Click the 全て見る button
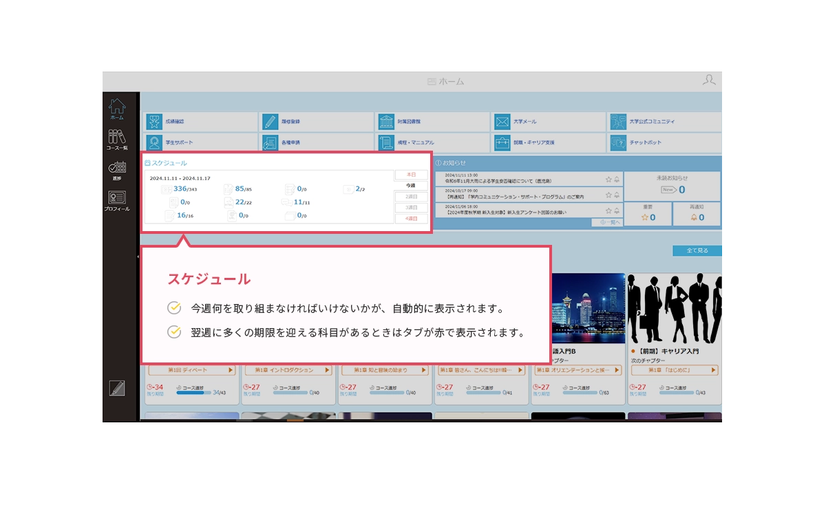Screen dimensions: 826x509 click(x=697, y=250)
